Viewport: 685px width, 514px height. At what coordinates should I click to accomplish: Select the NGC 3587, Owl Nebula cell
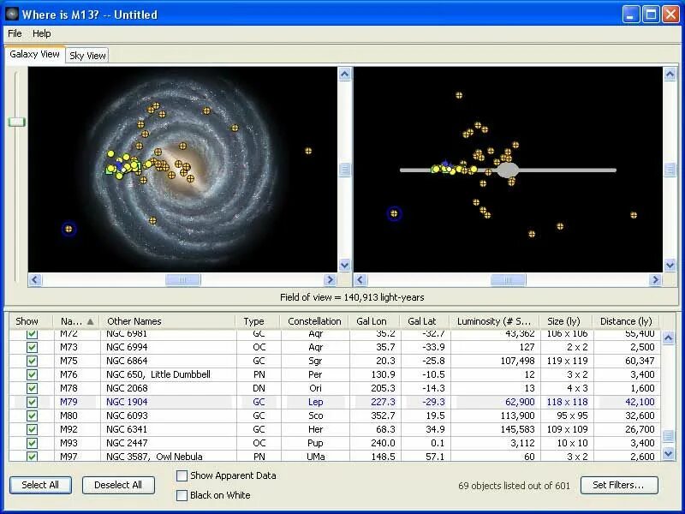coord(168,457)
